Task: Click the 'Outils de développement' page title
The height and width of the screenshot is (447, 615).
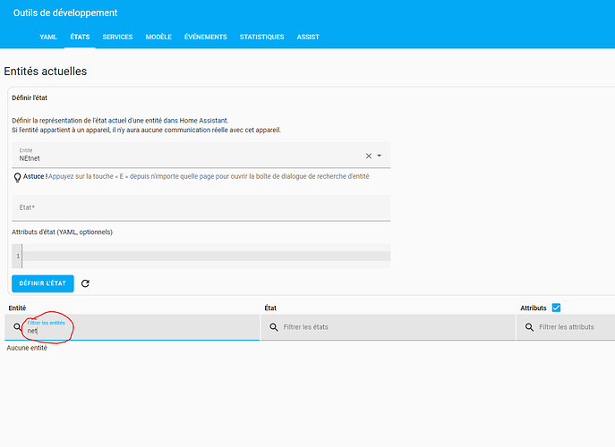Action: click(x=65, y=13)
